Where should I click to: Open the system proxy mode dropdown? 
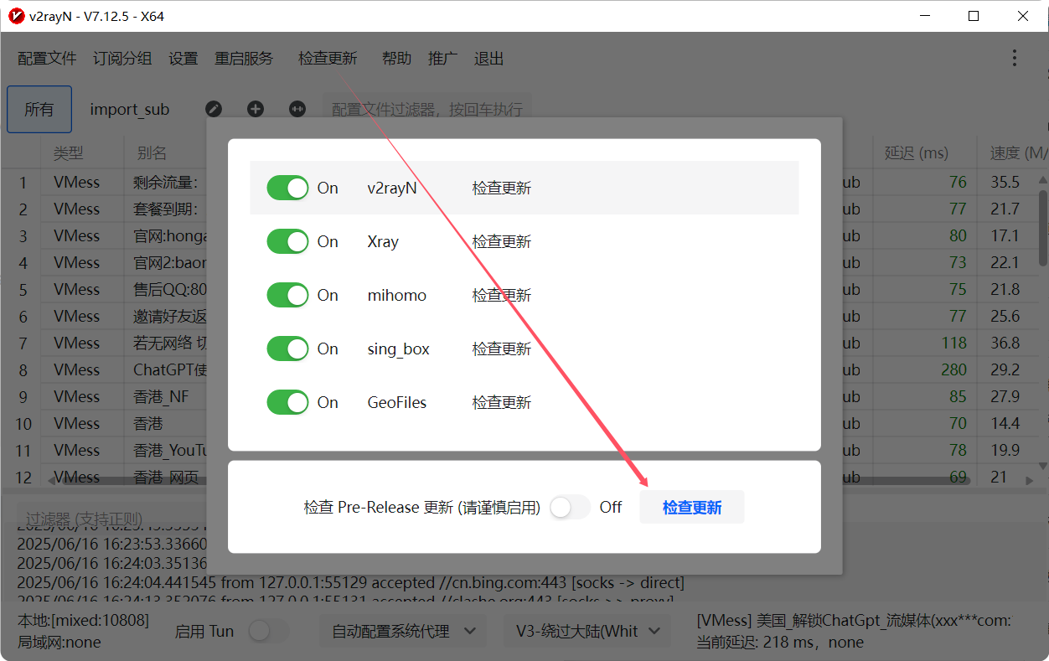coord(404,631)
